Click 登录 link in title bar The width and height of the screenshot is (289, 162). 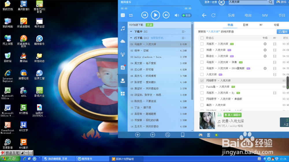[207, 2]
